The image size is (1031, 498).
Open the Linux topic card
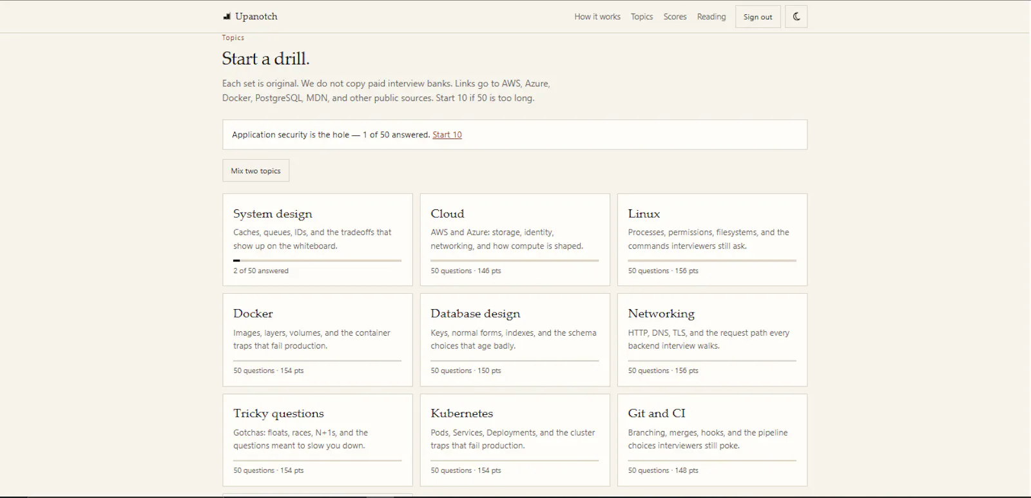tap(712, 240)
